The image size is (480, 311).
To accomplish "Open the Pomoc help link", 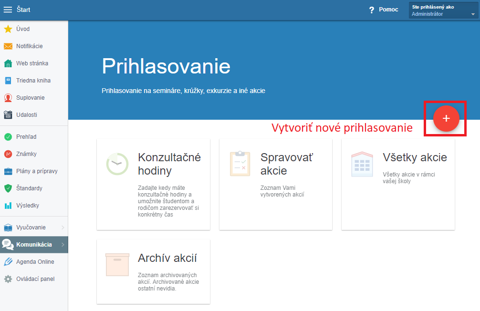I will tap(384, 10).
